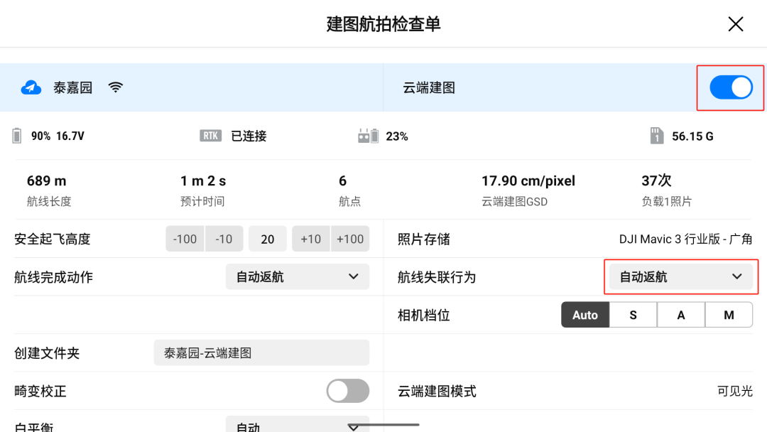Screen dimensions: 767x432
Task: Click the 23% controller battery value
Action: click(397, 136)
